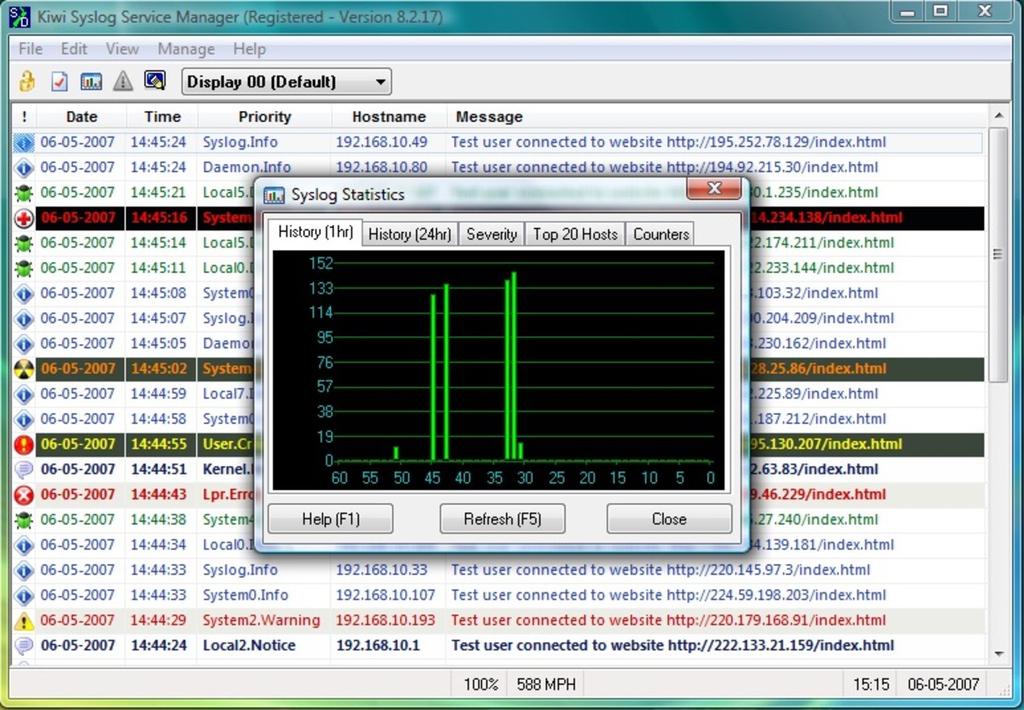The width and height of the screenshot is (1024, 710).
Task: Switch to the History (24hr) tab
Action: pyautogui.click(x=410, y=234)
